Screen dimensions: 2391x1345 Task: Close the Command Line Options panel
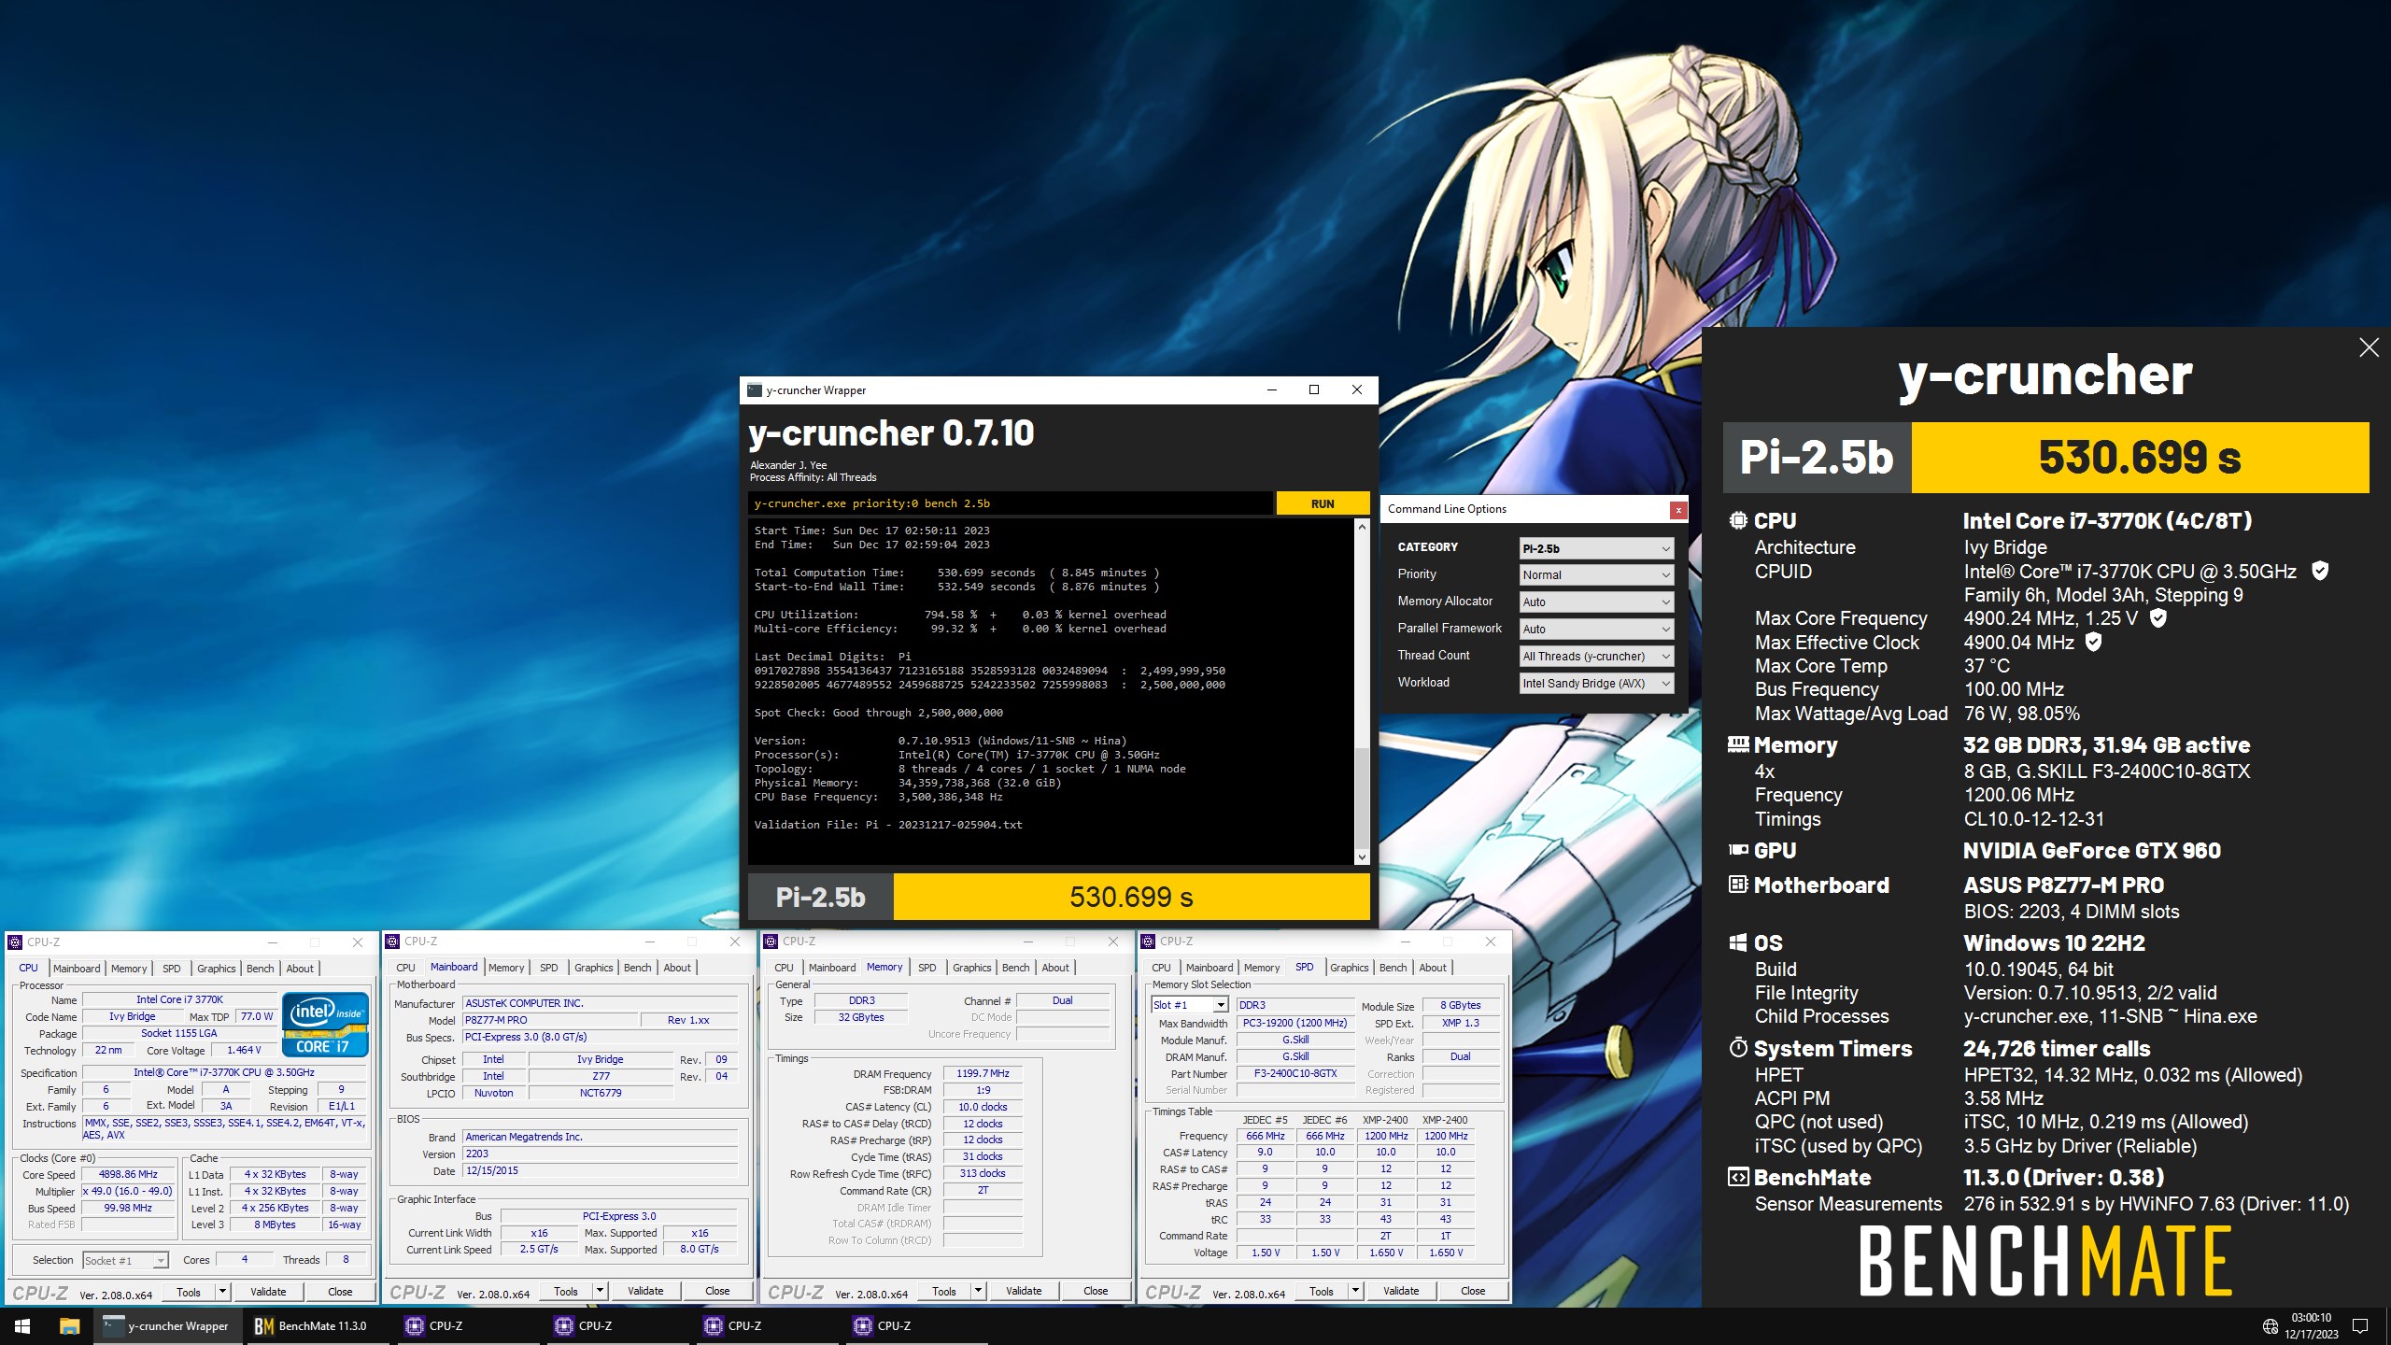click(x=1678, y=510)
